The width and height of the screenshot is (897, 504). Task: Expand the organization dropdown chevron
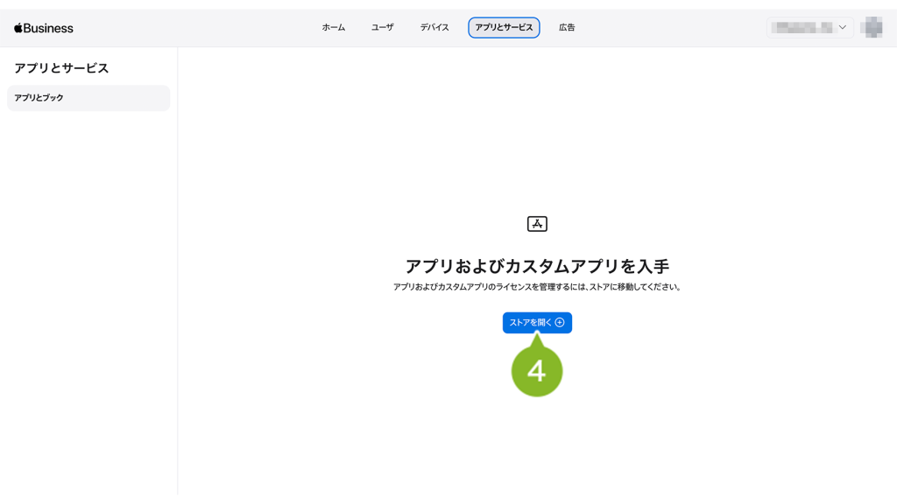pyautogui.click(x=842, y=27)
